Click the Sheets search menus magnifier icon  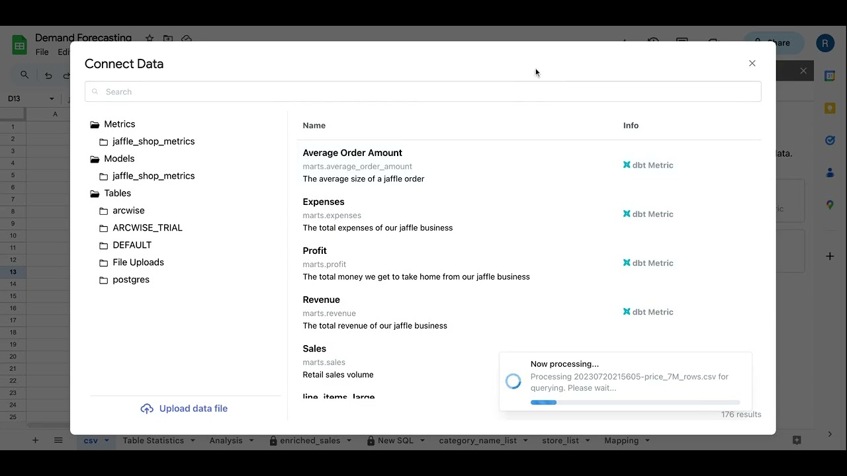(24, 75)
